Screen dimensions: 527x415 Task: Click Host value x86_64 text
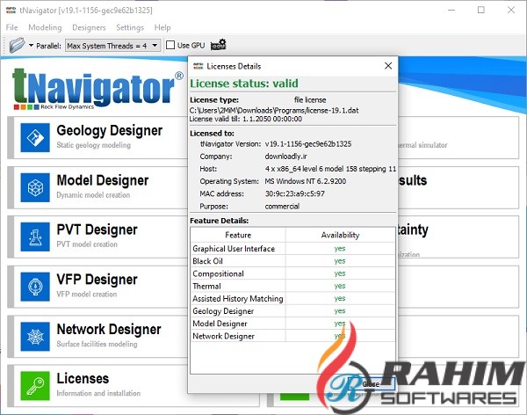331,169
